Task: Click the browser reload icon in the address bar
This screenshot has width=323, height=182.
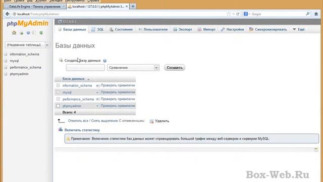Action: pyautogui.click(x=238, y=14)
